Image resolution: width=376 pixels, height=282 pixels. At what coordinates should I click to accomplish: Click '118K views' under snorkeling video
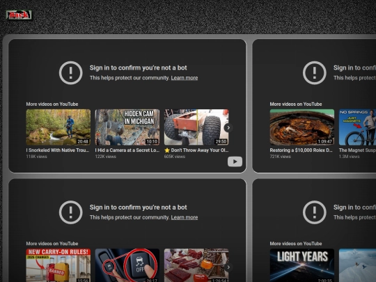(x=36, y=157)
